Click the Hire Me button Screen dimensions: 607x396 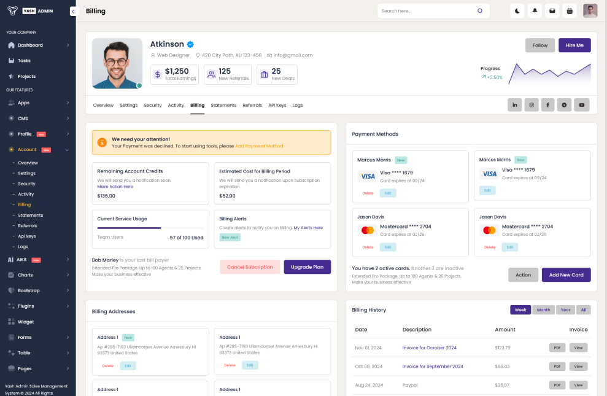pyautogui.click(x=574, y=45)
